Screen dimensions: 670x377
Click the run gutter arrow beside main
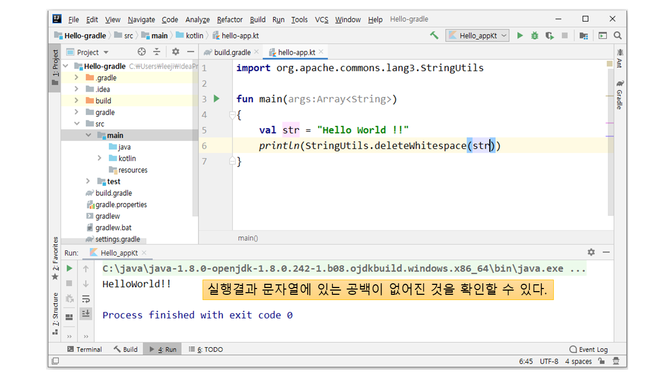[217, 99]
